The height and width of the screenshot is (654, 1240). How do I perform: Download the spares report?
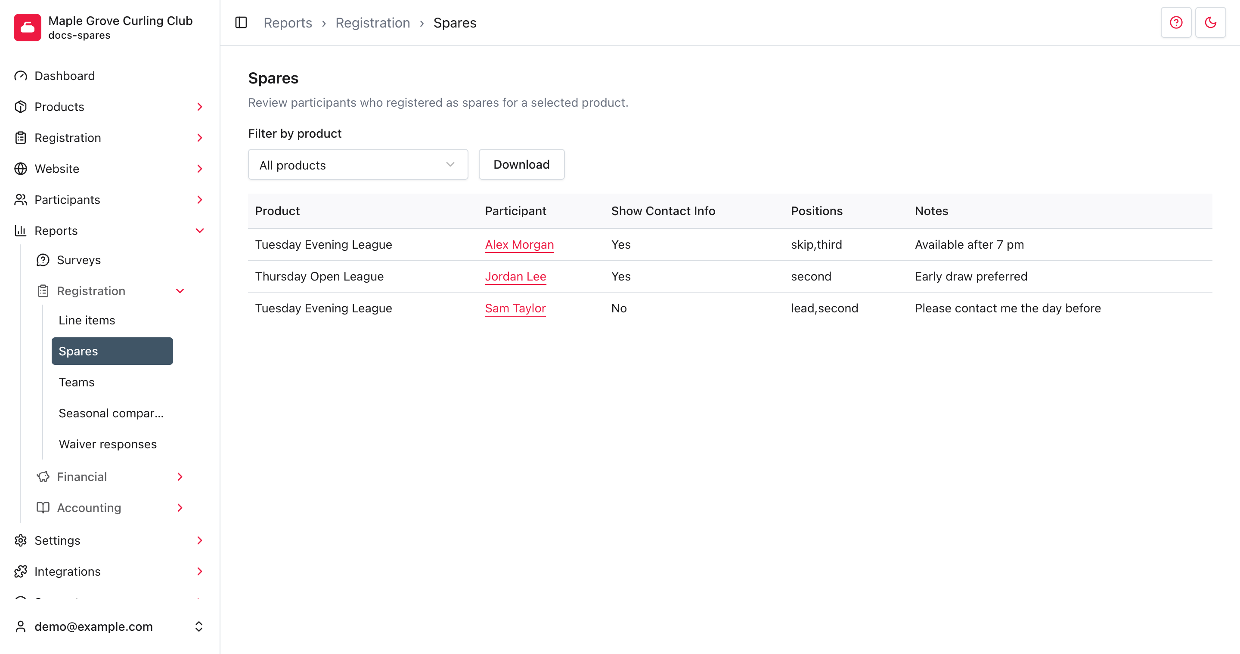coord(521,164)
